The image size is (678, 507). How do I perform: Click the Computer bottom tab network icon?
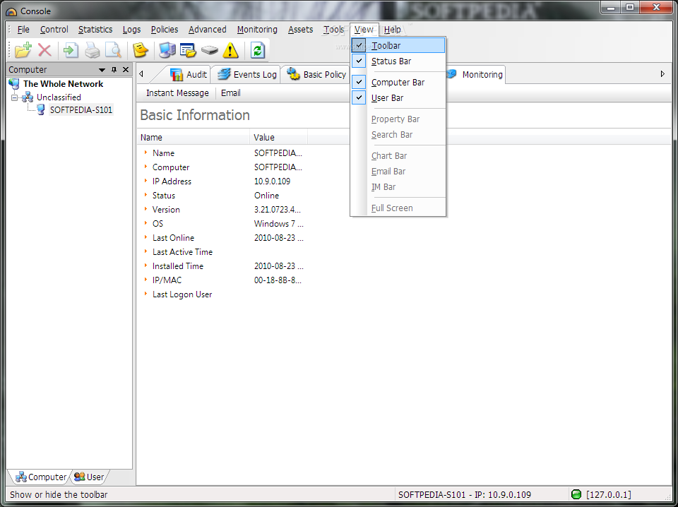pos(20,477)
